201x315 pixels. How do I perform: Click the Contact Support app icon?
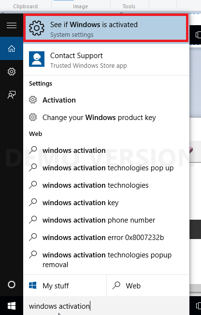coord(37,59)
